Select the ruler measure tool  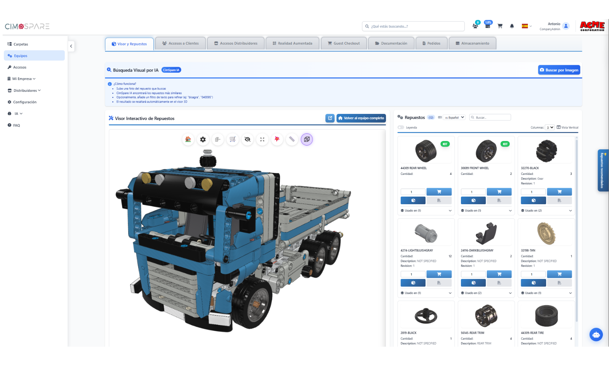(x=292, y=139)
